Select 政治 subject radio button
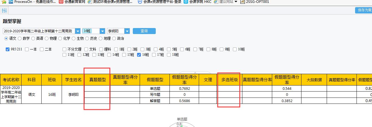Image resolution: width=372 pixels, height=127 pixels. (x=114, y=38)
